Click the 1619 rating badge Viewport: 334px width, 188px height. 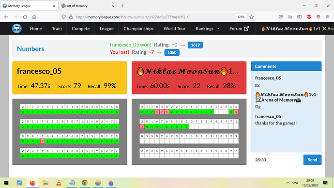coord(195,45)
